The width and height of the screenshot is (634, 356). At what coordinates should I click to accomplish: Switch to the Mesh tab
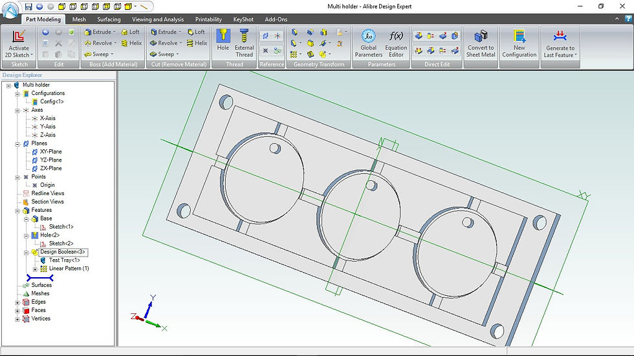79,19
